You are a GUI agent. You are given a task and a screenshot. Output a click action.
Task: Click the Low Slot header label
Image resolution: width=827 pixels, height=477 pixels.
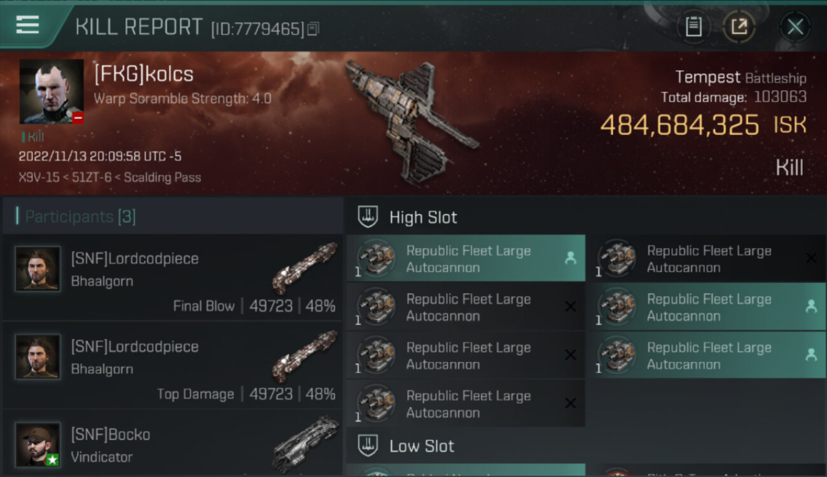point(422,446)
